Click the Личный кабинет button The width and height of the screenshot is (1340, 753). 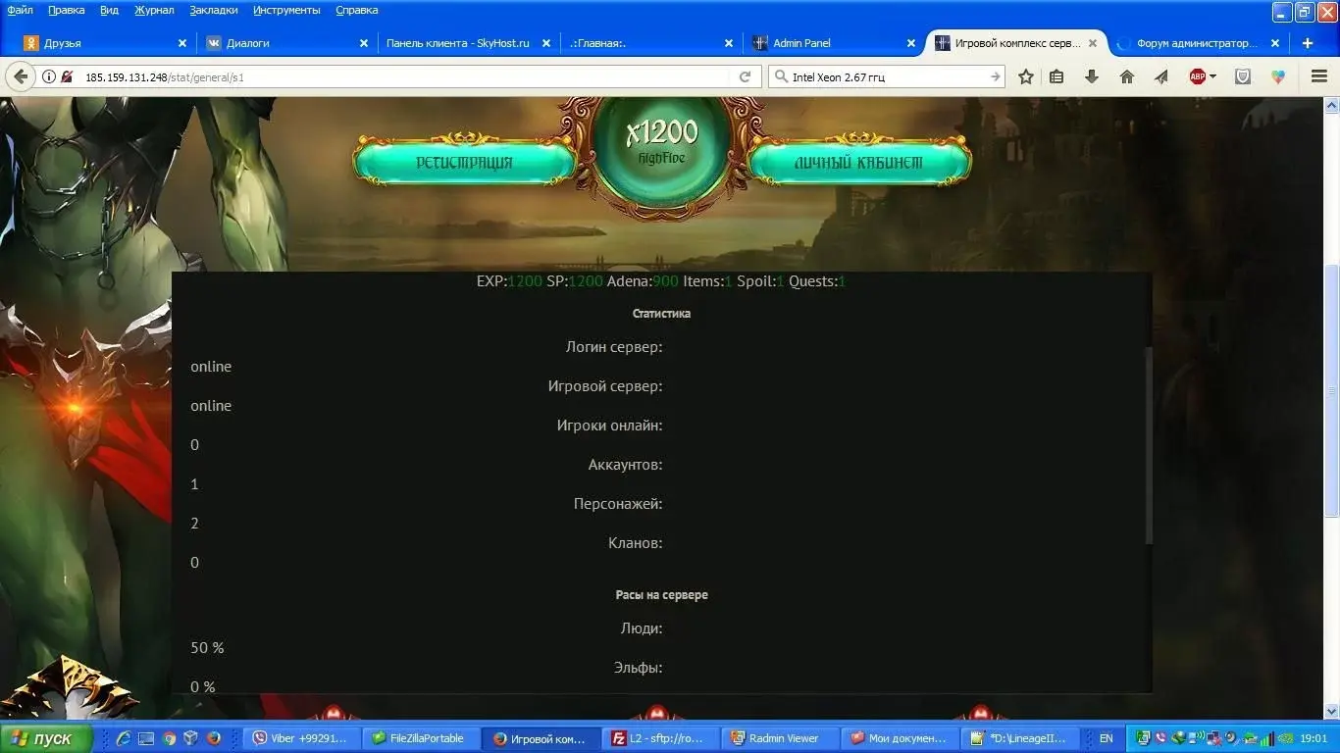[x=859, y=162]
